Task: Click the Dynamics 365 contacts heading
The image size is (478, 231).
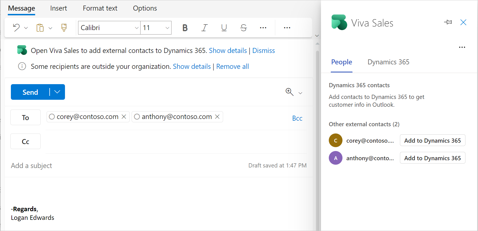Action: point(359,85)
